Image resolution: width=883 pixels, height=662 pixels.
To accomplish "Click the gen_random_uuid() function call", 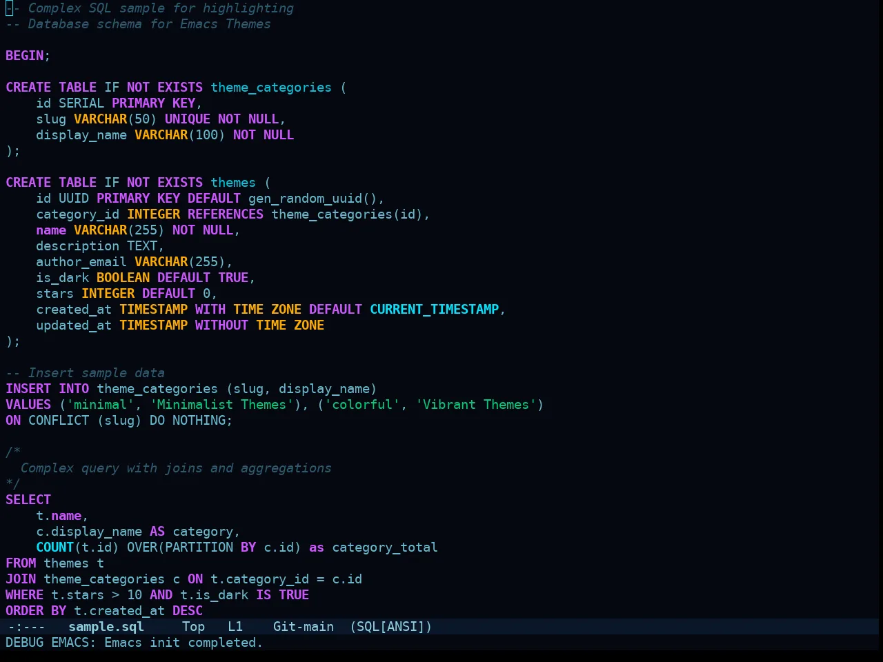I will (x=312, y=199).
